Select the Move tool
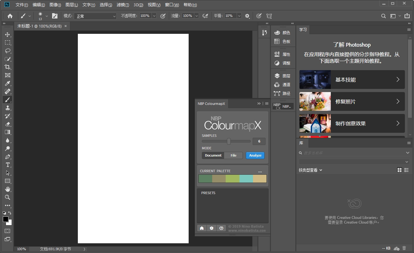 pyautogui.click(x=8, y=34)
